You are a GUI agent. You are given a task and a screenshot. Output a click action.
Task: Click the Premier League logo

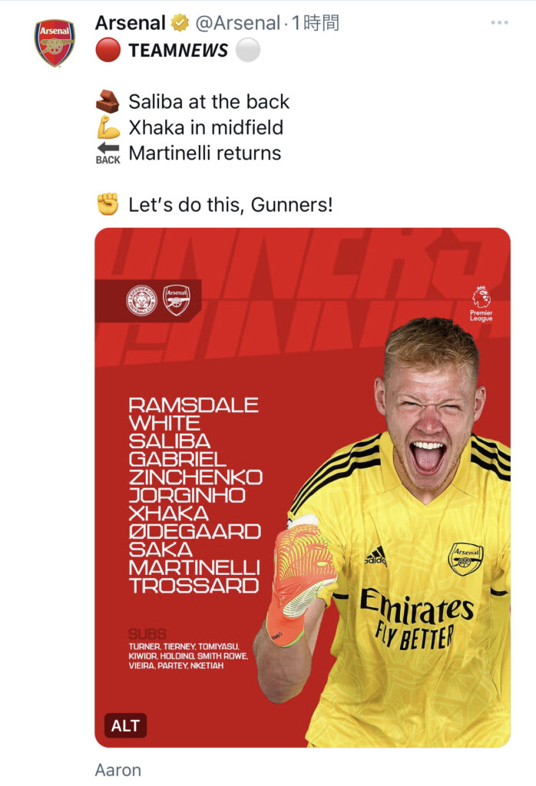pos(481,304)
